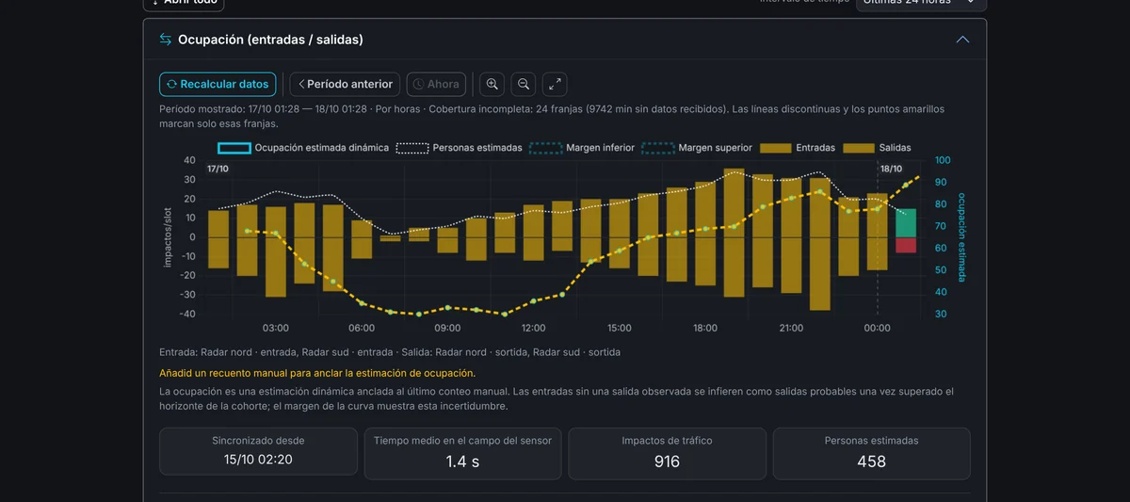This screenshot has width=1130, height=502.
Task: Click the Ahora button
Action: [436, 84]
